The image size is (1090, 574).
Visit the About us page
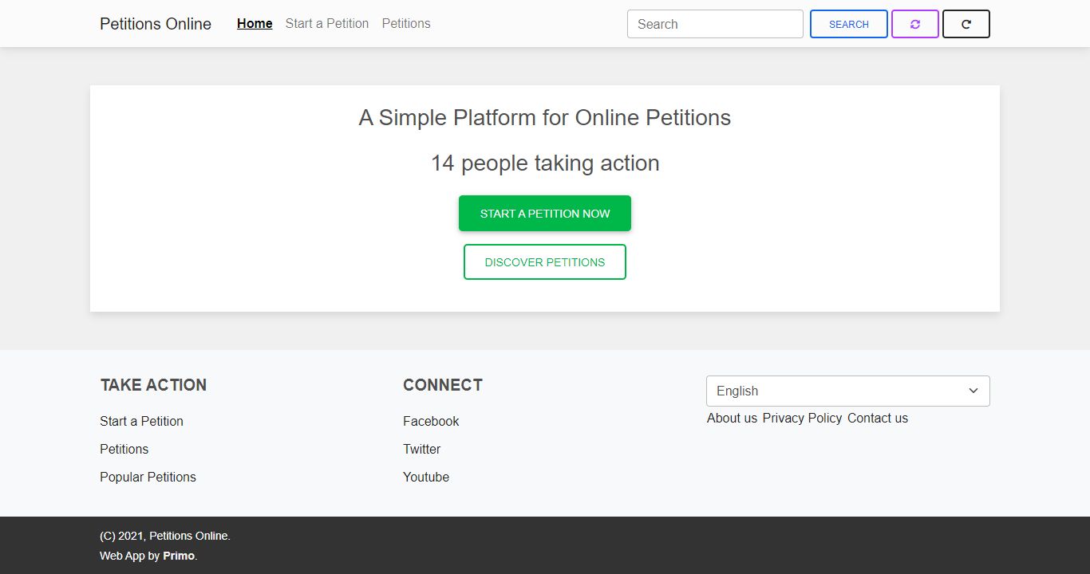[x=732, y=418]
